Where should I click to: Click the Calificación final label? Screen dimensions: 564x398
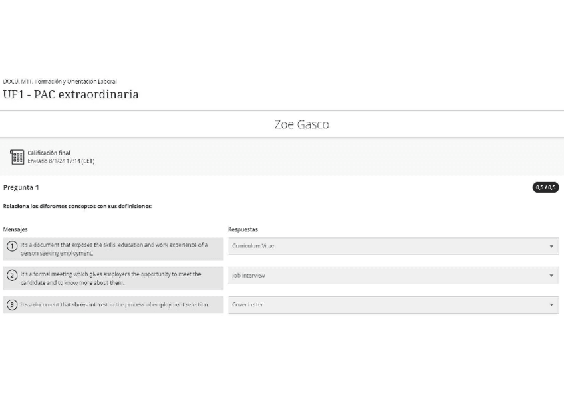tap(49, 153)
